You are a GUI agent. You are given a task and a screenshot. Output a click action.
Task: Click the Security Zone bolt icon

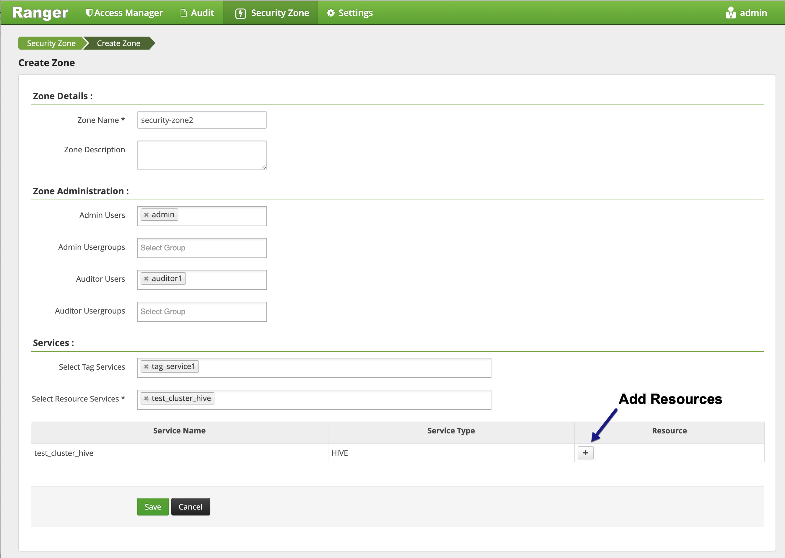[240, 13]
